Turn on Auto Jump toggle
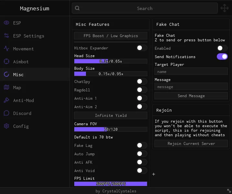The image size is (232, 194). coord(142,154)
